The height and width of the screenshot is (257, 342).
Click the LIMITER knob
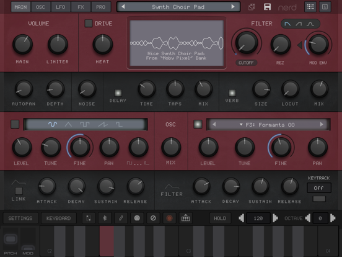click(x=58, y=44)
